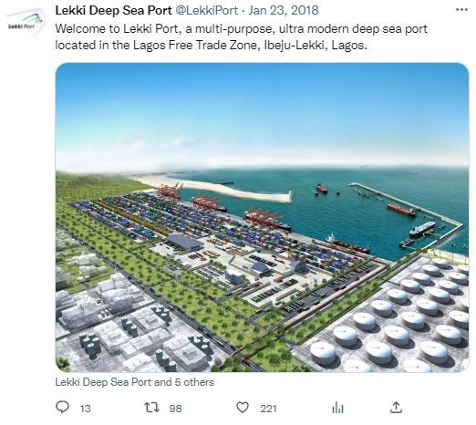Open tweet analytics bar chart icon
Screen dimensions: 476x425
pyautogui.click(x=337, y=408)
